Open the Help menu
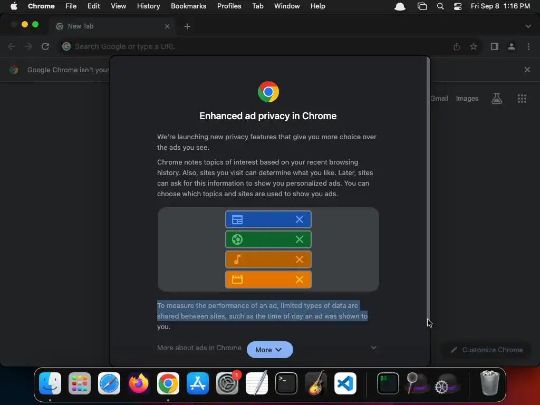 317,6
